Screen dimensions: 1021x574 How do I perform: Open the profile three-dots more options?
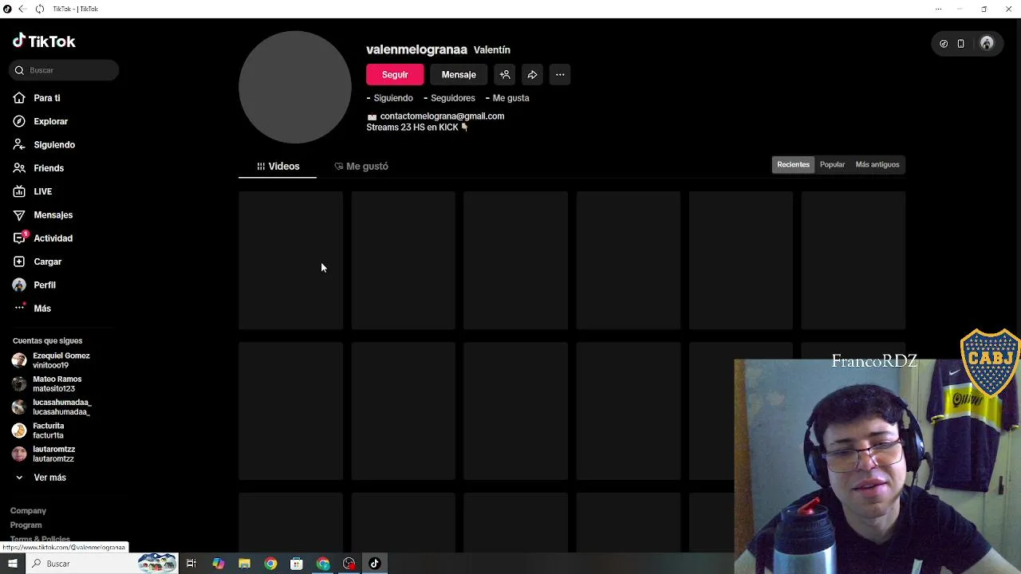560,74
